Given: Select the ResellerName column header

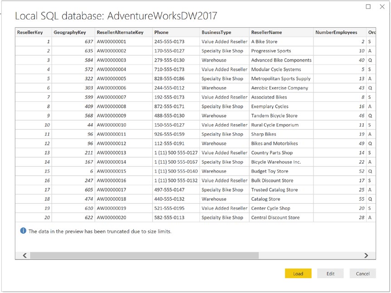Looking at the screenshot, I should [x=281, y=33].
